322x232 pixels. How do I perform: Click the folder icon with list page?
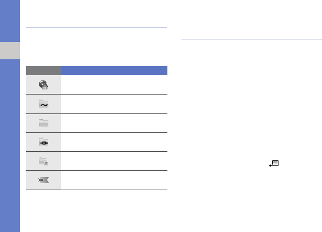pos(44,161)
